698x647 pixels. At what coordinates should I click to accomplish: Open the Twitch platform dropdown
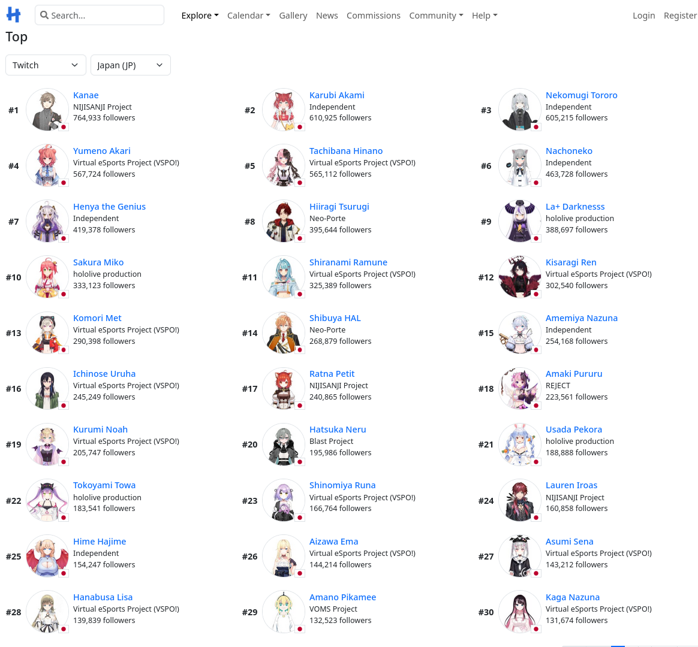coord(46,65)
